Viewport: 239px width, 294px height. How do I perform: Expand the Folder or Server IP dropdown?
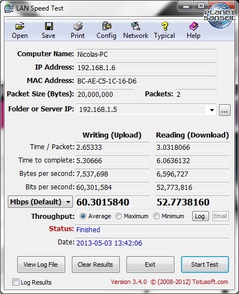[212, 110]
